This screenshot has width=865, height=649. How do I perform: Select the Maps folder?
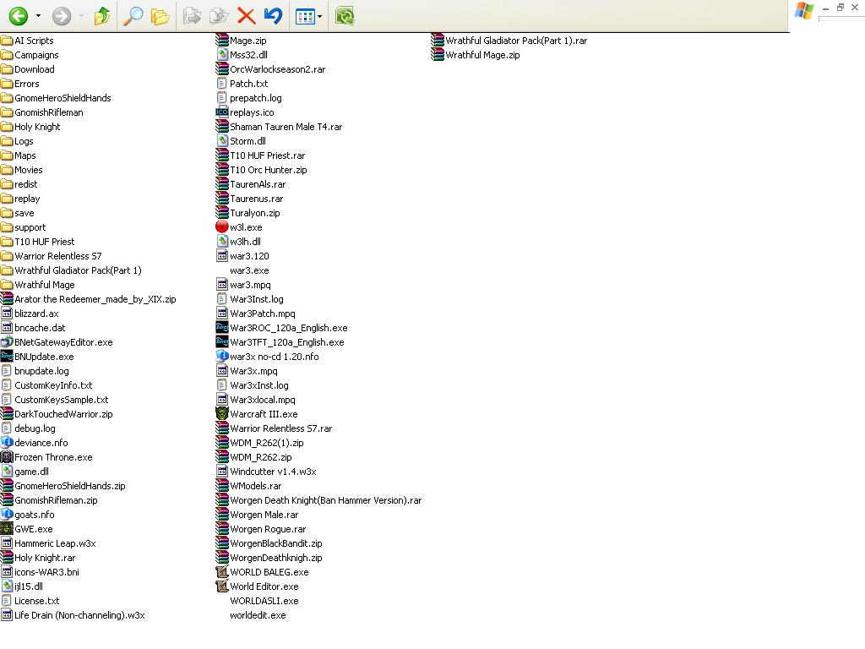tap(19, 155)
